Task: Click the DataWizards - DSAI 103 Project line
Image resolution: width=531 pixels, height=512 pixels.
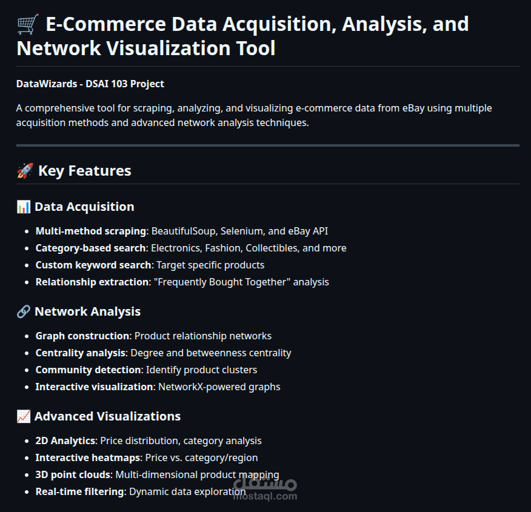Action: pos(90,84)
